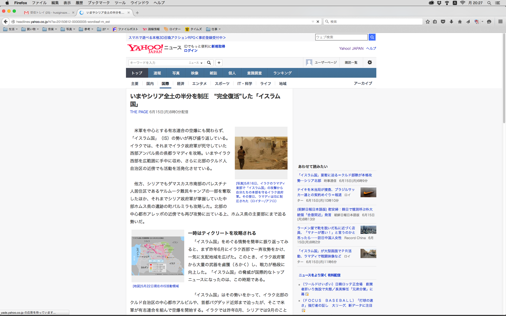Click the plus button beside keyword search
Screen dimensions: 506x316
(219, 63)
